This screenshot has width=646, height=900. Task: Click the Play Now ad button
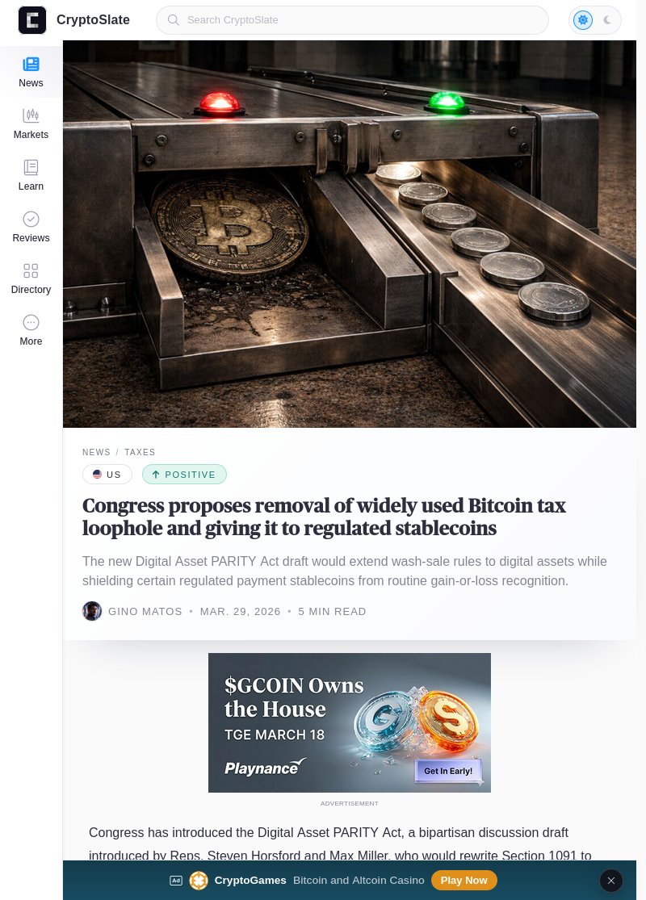(x=464, y=881)
